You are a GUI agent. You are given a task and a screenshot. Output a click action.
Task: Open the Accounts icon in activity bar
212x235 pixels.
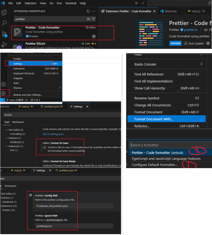point(3,84)
